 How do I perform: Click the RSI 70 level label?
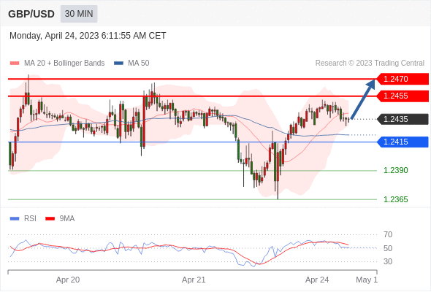388,234
